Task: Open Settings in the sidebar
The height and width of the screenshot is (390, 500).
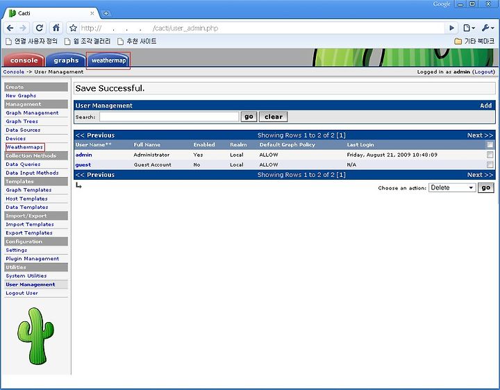Action: 16,250
